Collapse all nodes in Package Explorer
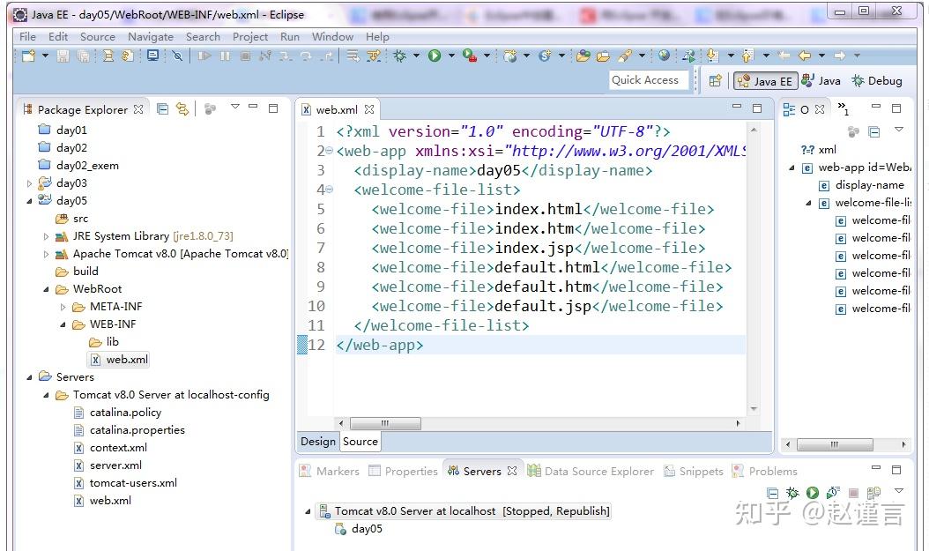 [162, 108]
